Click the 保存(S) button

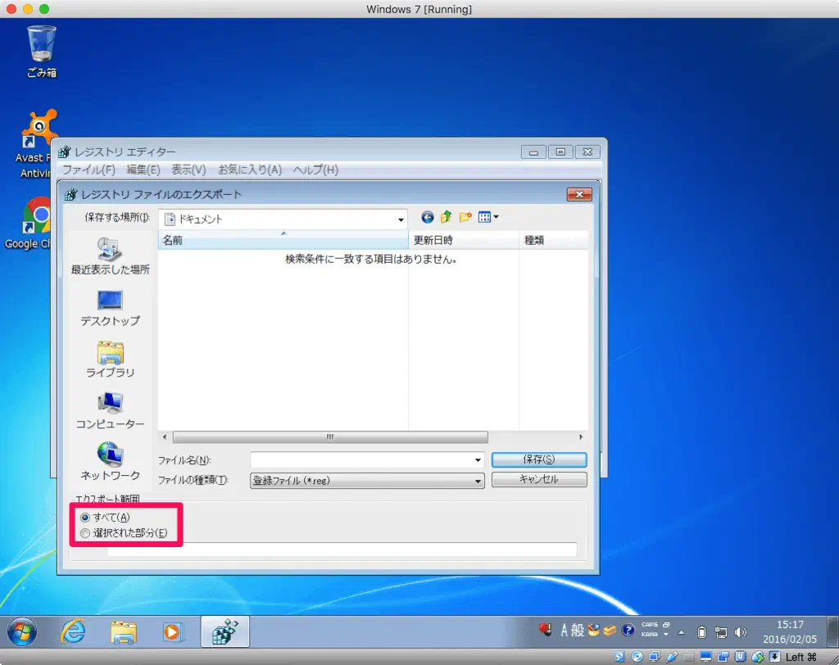(x=538, y=460)
